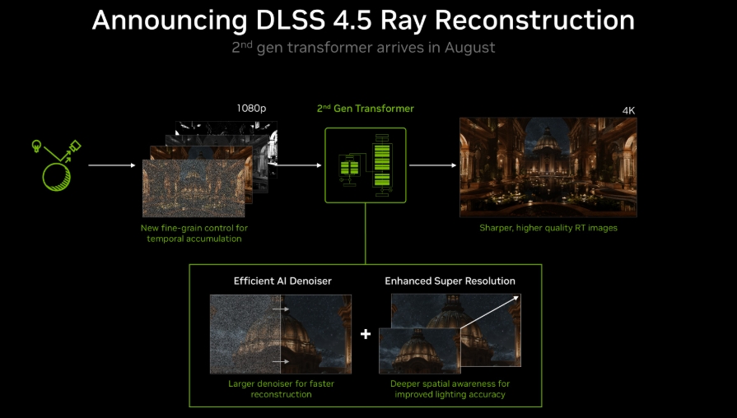Click the Efficient AI Denoiser comparison image

click(281, 334)
